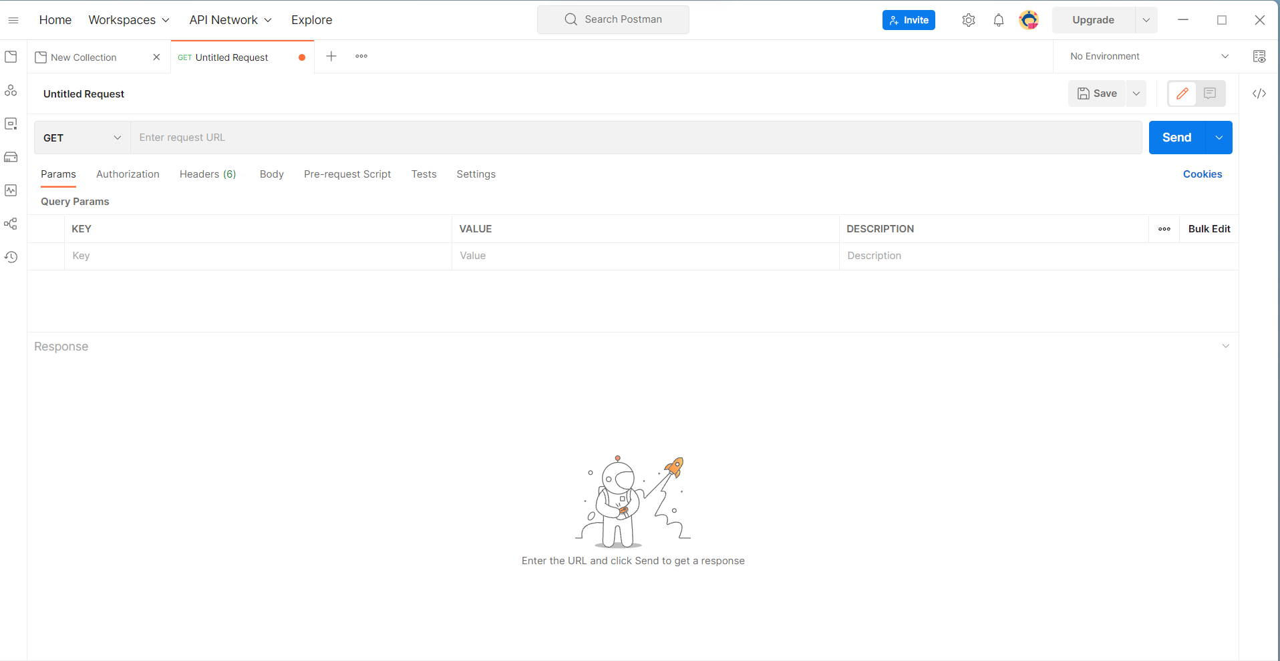Switch to edit mode pencil icon

click(1182, 93)
